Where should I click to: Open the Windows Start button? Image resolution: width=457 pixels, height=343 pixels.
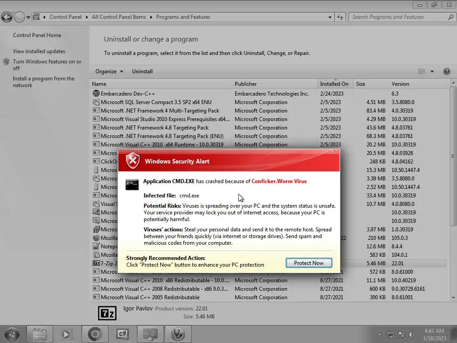pyautogui.click(x=12, y=334)
